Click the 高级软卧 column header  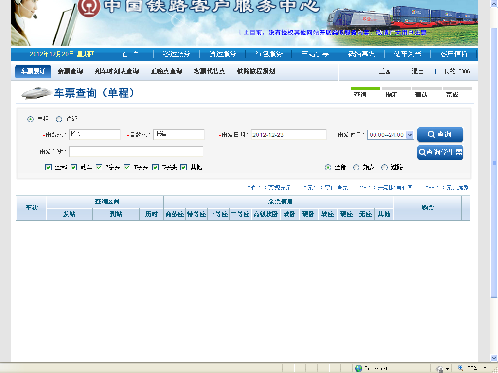[266, 214]
